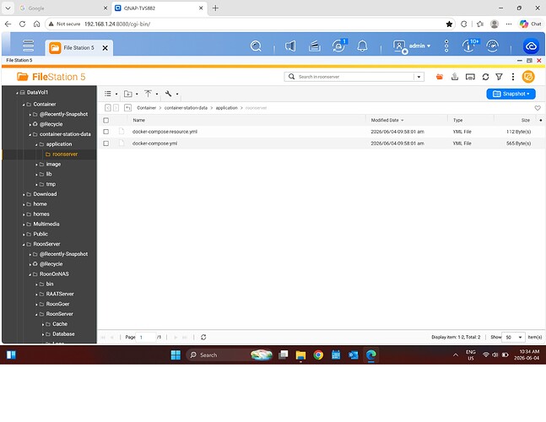
Task: Open the external devices sync icon
Action: pos(338,46)
